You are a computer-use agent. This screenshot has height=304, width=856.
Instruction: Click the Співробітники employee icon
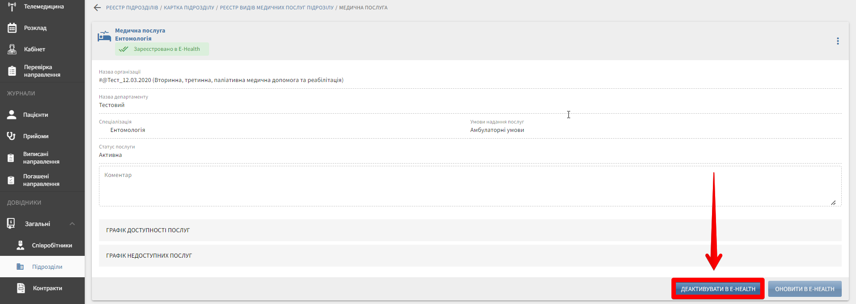click(21, 245)
